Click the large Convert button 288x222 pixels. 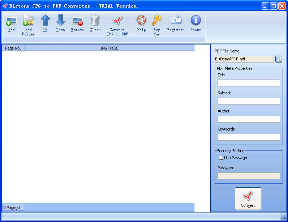[248, 198]
